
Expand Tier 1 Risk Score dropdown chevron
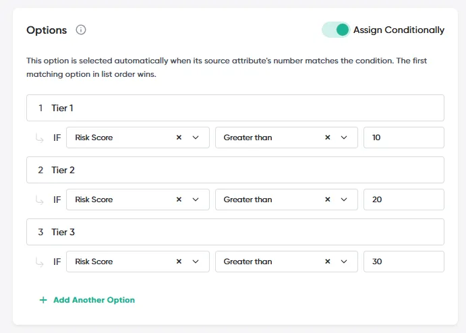[x=196, y=138]
